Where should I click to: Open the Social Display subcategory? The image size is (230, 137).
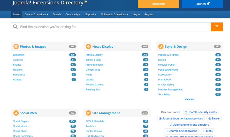click(x=21, y=121)
